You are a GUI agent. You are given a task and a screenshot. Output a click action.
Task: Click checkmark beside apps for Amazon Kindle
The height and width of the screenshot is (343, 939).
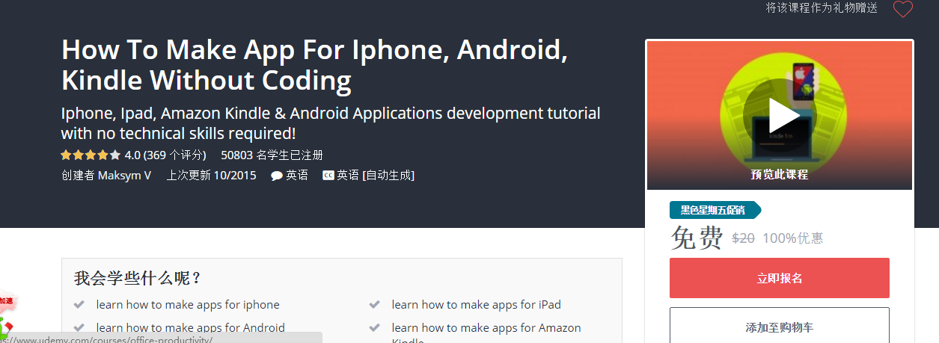pos(374,327)
